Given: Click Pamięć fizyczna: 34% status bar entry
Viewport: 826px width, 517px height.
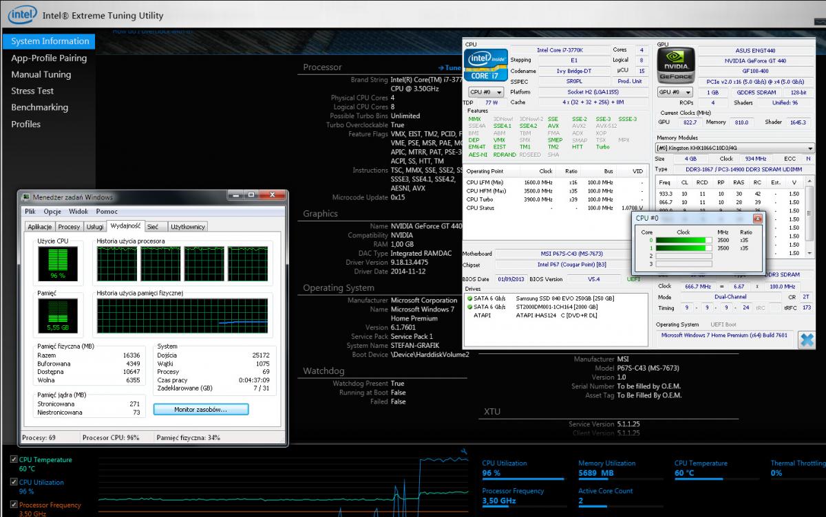Looking at the screenshot, I should [x=189, y=437].
